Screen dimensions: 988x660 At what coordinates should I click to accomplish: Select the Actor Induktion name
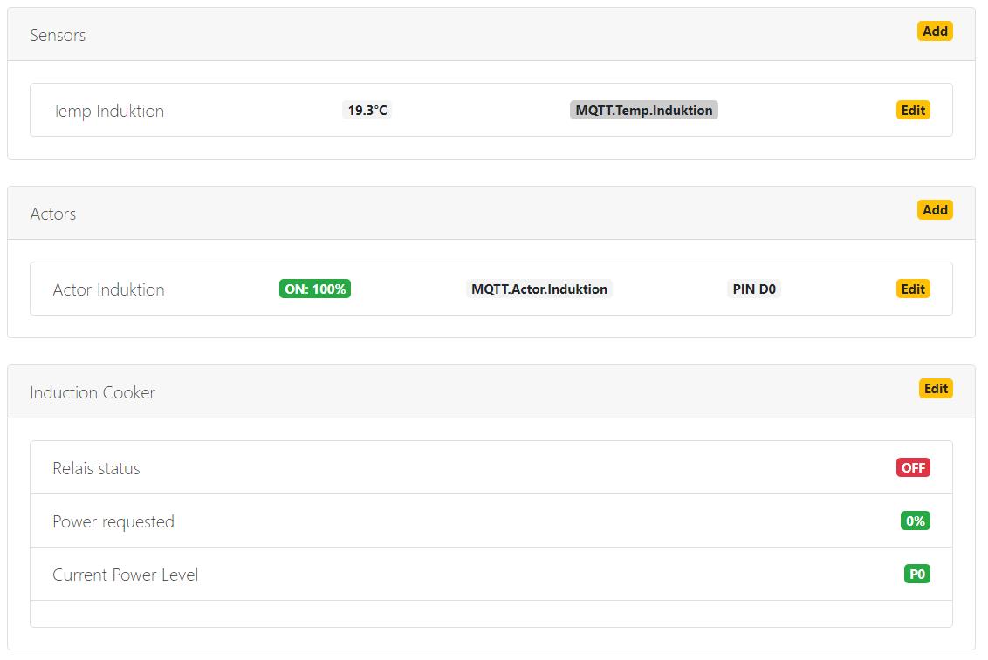click(x=108, y=289)
